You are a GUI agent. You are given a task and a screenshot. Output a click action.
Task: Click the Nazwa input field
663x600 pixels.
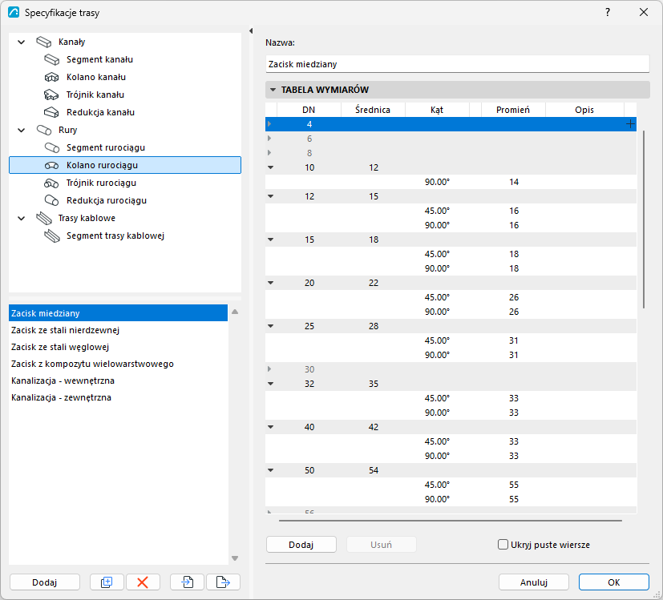click(457, 64)
